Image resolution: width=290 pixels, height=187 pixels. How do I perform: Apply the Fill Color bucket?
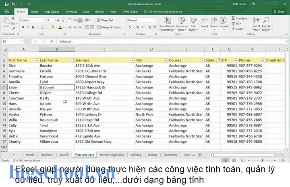point(53,27)
